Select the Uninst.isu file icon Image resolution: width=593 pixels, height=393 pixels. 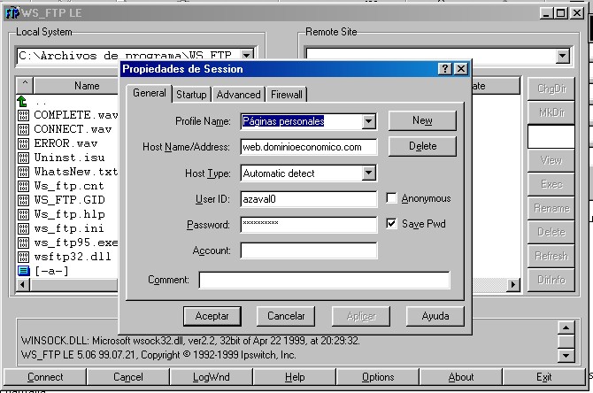click(23, 158)
